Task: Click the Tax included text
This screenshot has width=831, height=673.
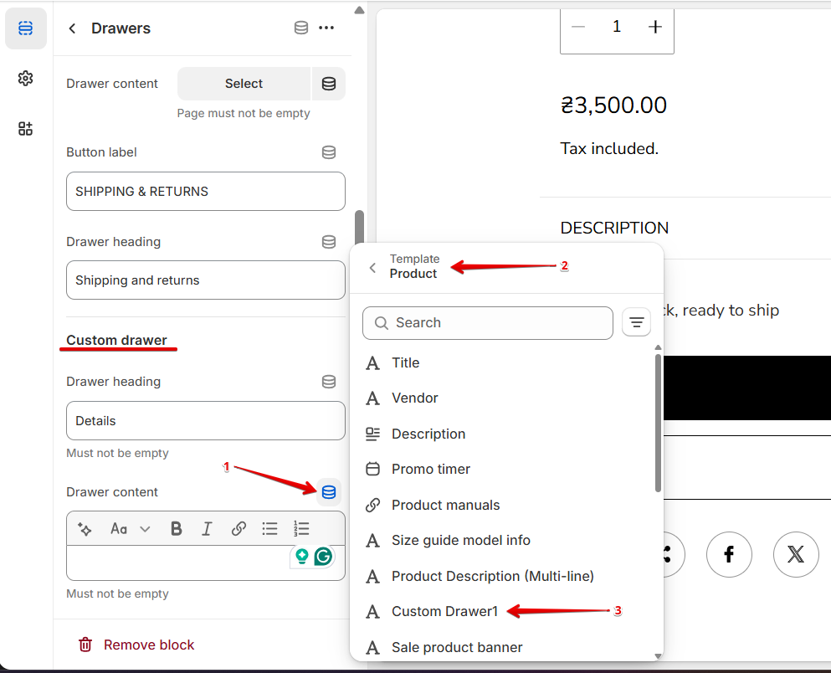Action: (609, 149)
